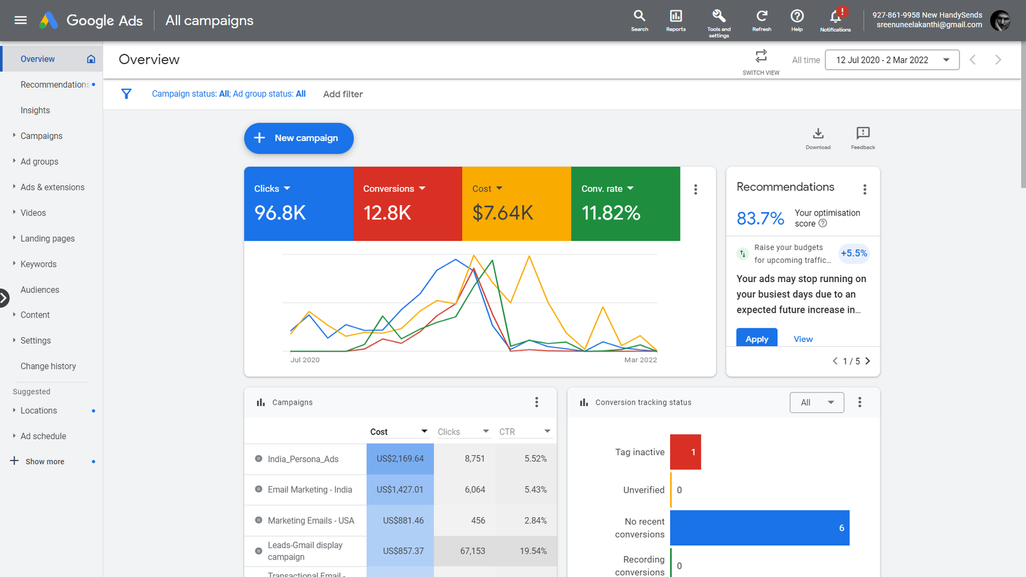Screen dimensions: 1026x577
Task: Click the Campaign status filter text
Action: [x=229, y=94]
